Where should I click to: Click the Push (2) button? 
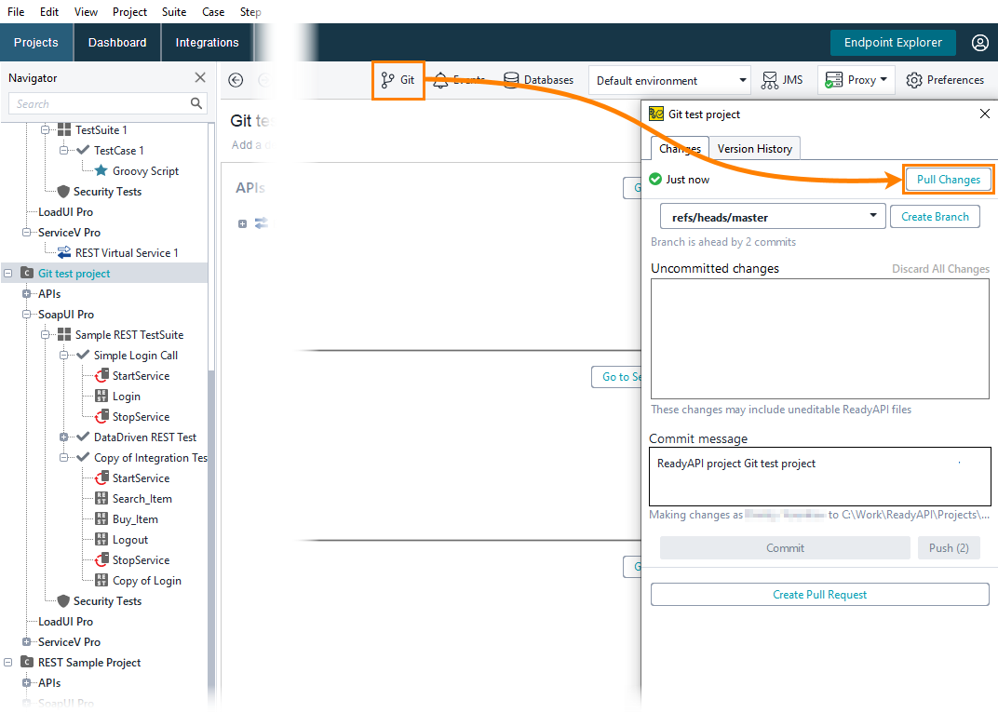coord(949,548)
